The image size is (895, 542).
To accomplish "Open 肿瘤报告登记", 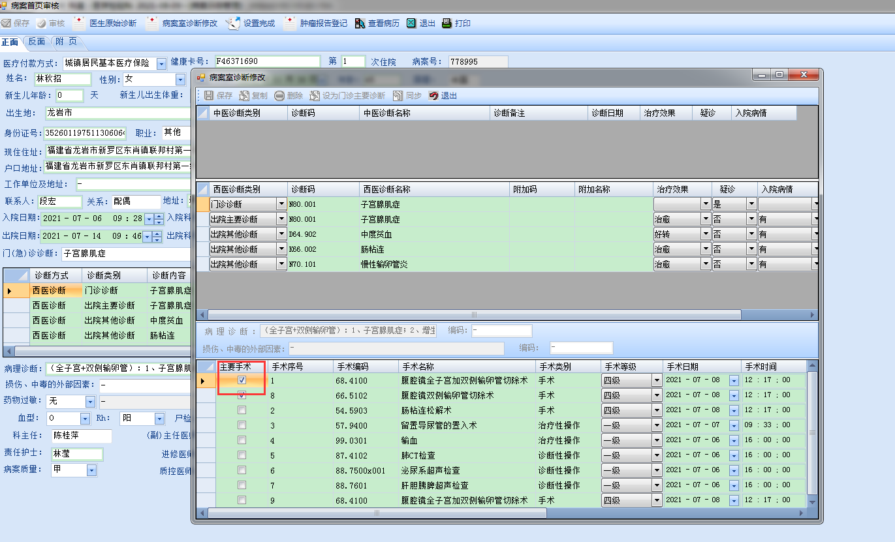I will point(316,23).
